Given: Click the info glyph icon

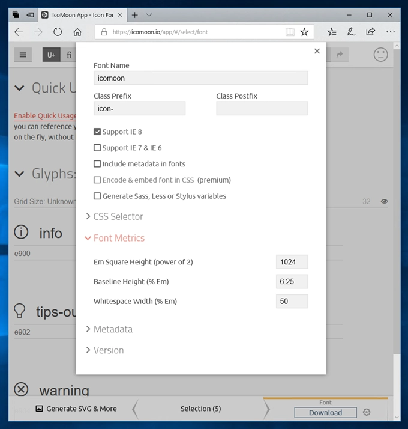Looking at the screenshot, I should click(x=21, y=233).
